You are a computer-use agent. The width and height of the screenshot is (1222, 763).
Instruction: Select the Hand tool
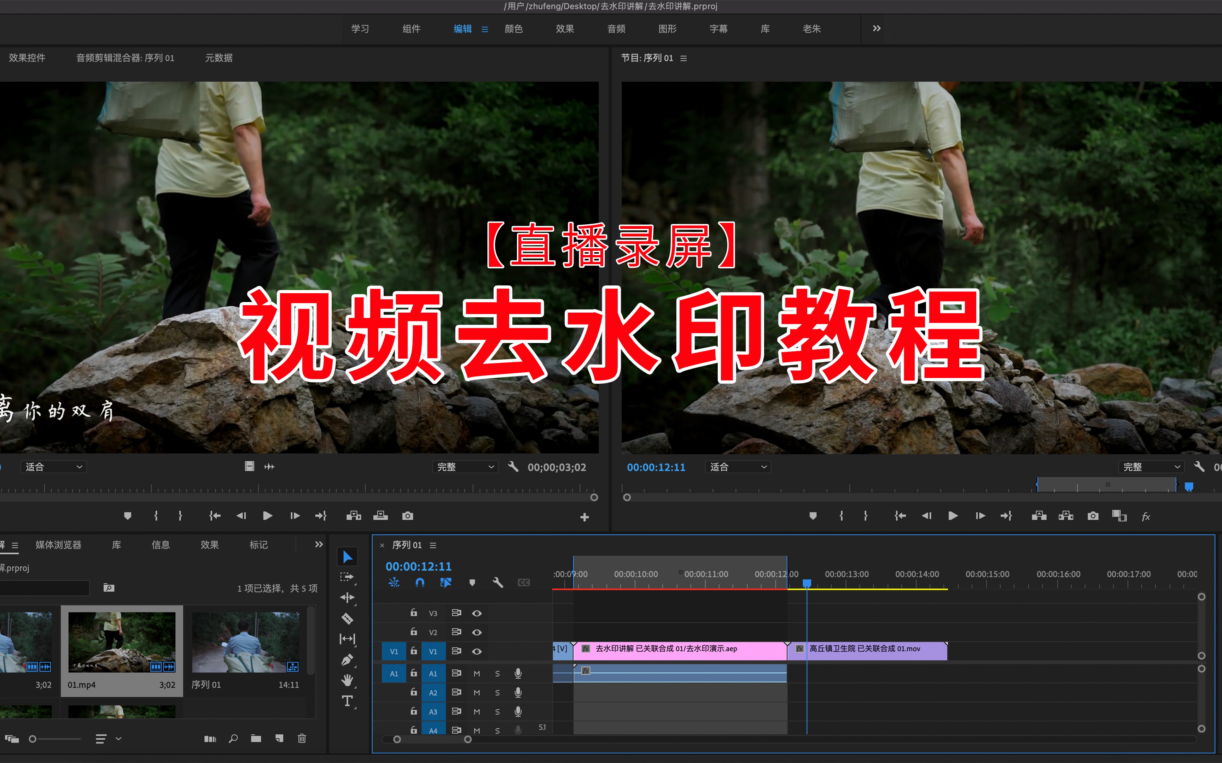coord(348,680)
